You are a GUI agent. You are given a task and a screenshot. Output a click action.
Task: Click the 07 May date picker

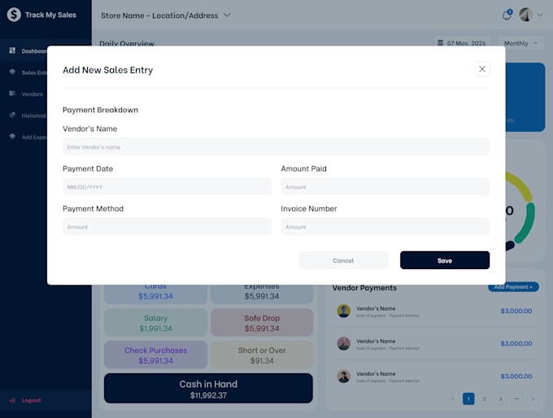[x=462, y=43]
